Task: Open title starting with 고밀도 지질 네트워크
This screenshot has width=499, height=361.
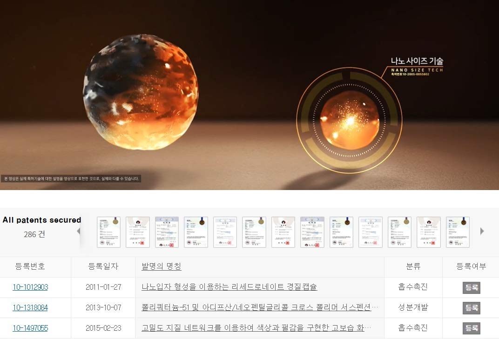Action: 256,327
